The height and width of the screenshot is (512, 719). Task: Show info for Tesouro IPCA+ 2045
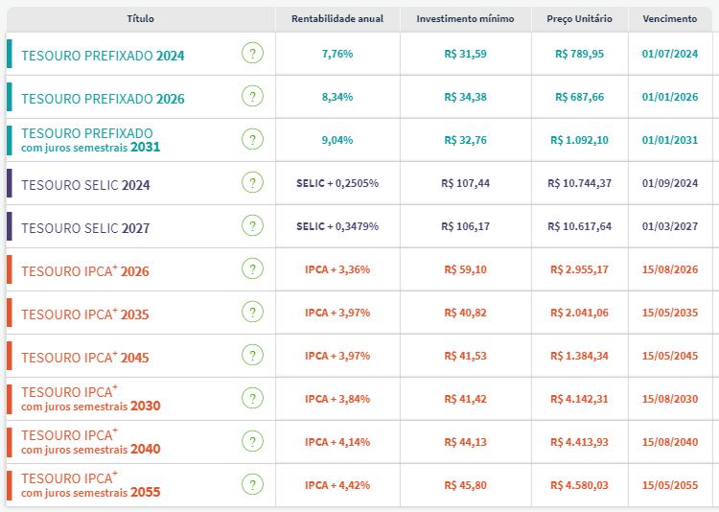[x=252, y=356]
